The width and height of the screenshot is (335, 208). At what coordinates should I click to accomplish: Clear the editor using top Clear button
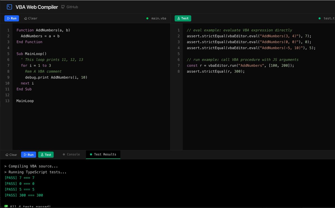[31, 18]
